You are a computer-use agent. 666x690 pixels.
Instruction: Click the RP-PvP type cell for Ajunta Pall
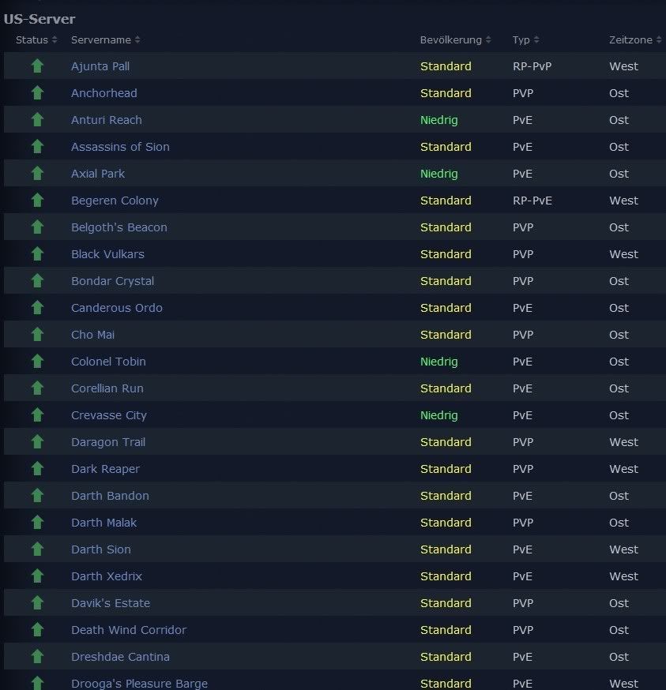(x=532, y=66)
